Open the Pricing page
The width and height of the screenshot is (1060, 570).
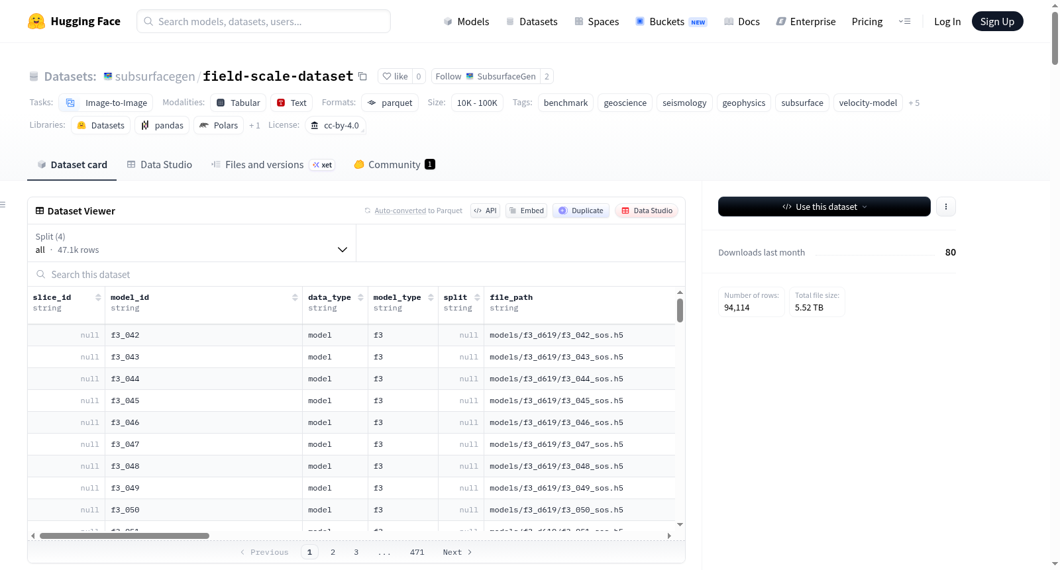pos(867,21)
